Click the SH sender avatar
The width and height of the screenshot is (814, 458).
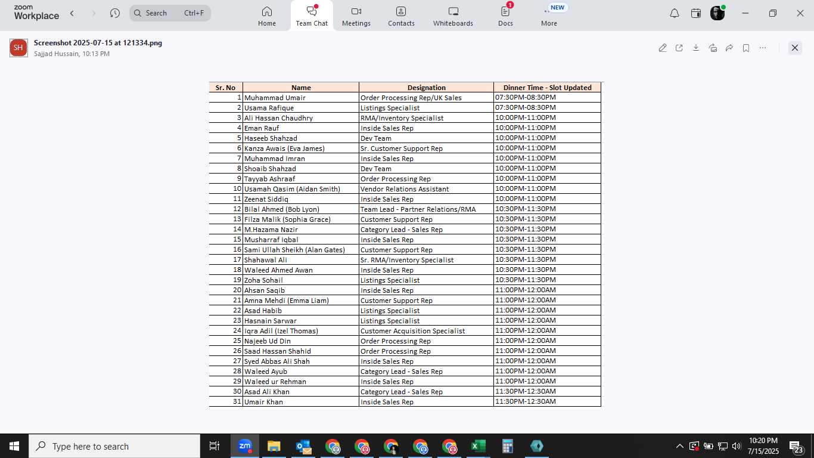pos(18,48)
